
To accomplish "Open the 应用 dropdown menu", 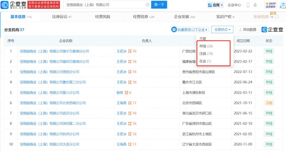I will [216, 5].
